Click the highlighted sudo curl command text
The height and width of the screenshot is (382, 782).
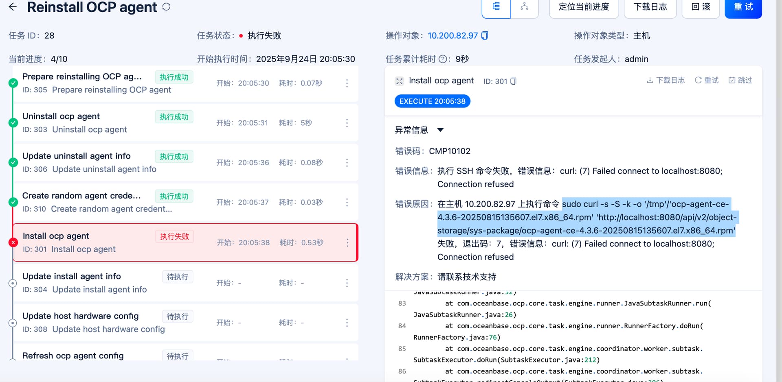[587, 217]
